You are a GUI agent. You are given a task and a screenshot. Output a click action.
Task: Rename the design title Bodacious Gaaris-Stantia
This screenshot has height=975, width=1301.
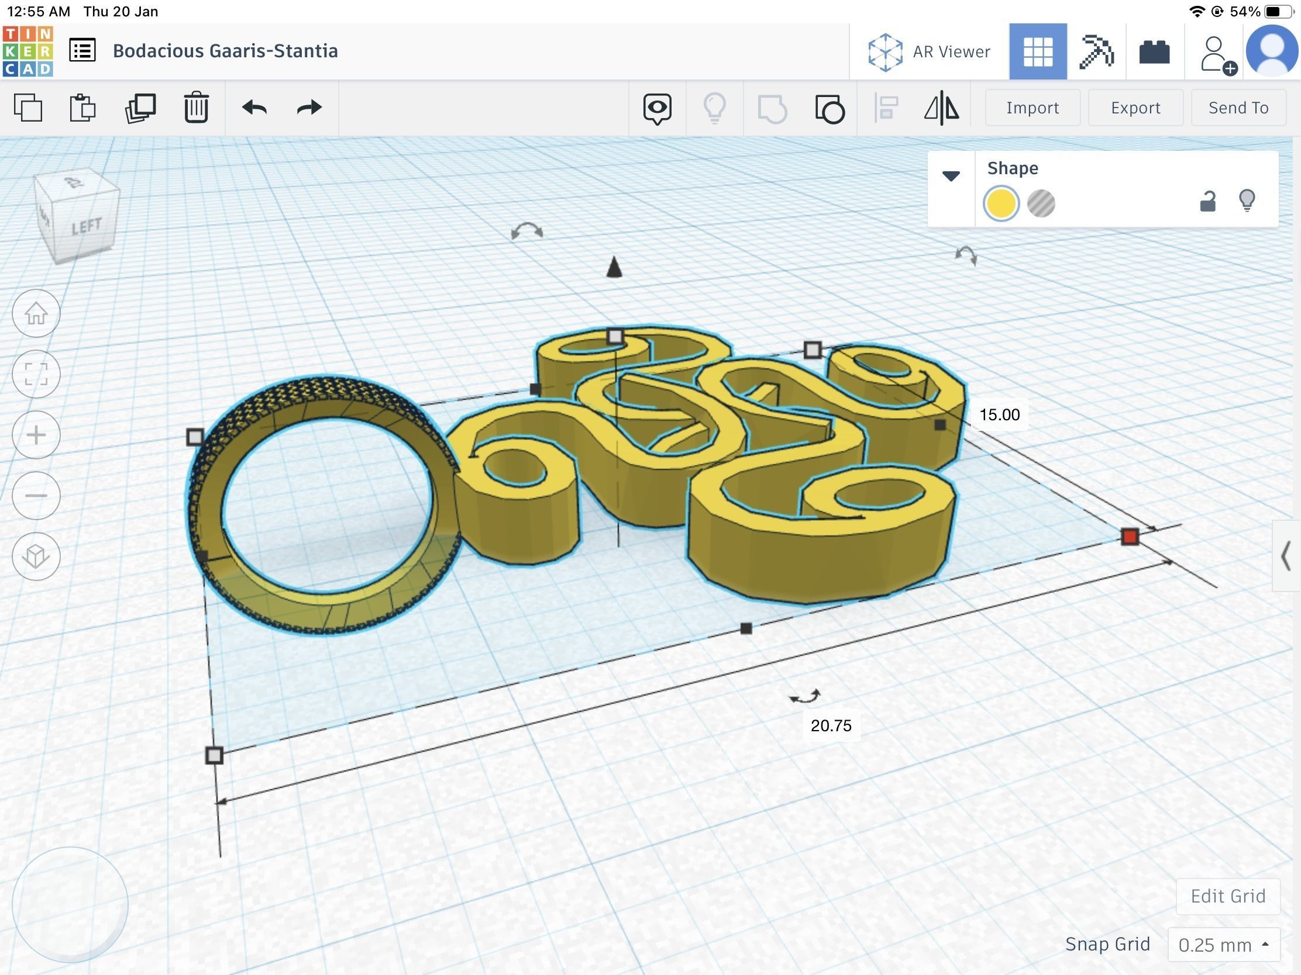[225, 50]
